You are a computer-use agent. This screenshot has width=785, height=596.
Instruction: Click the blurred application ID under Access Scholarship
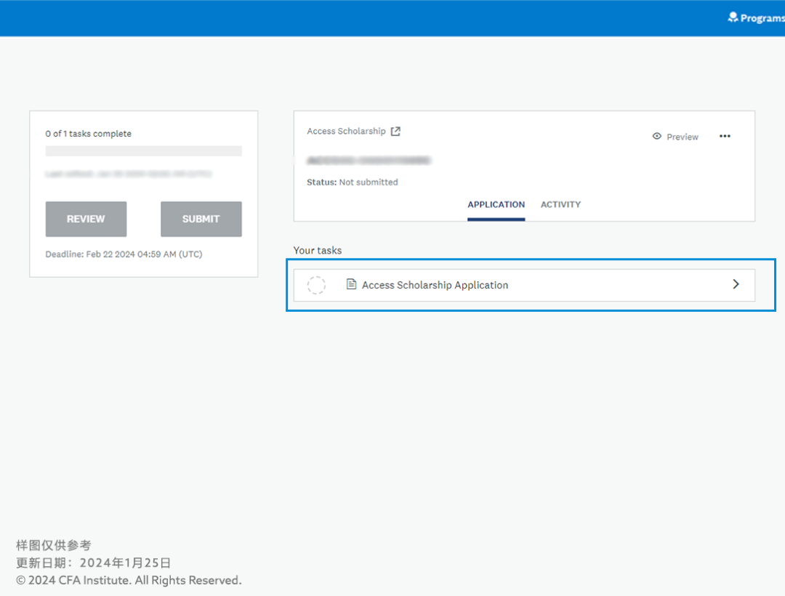369,160
